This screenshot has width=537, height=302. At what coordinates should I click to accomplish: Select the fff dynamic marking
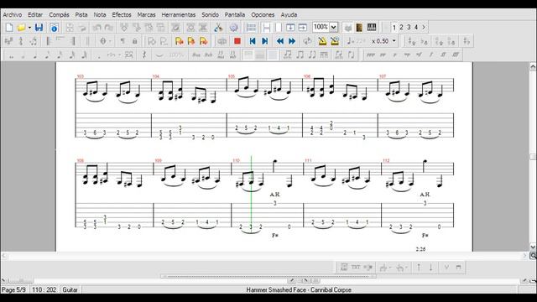point(456,55)
